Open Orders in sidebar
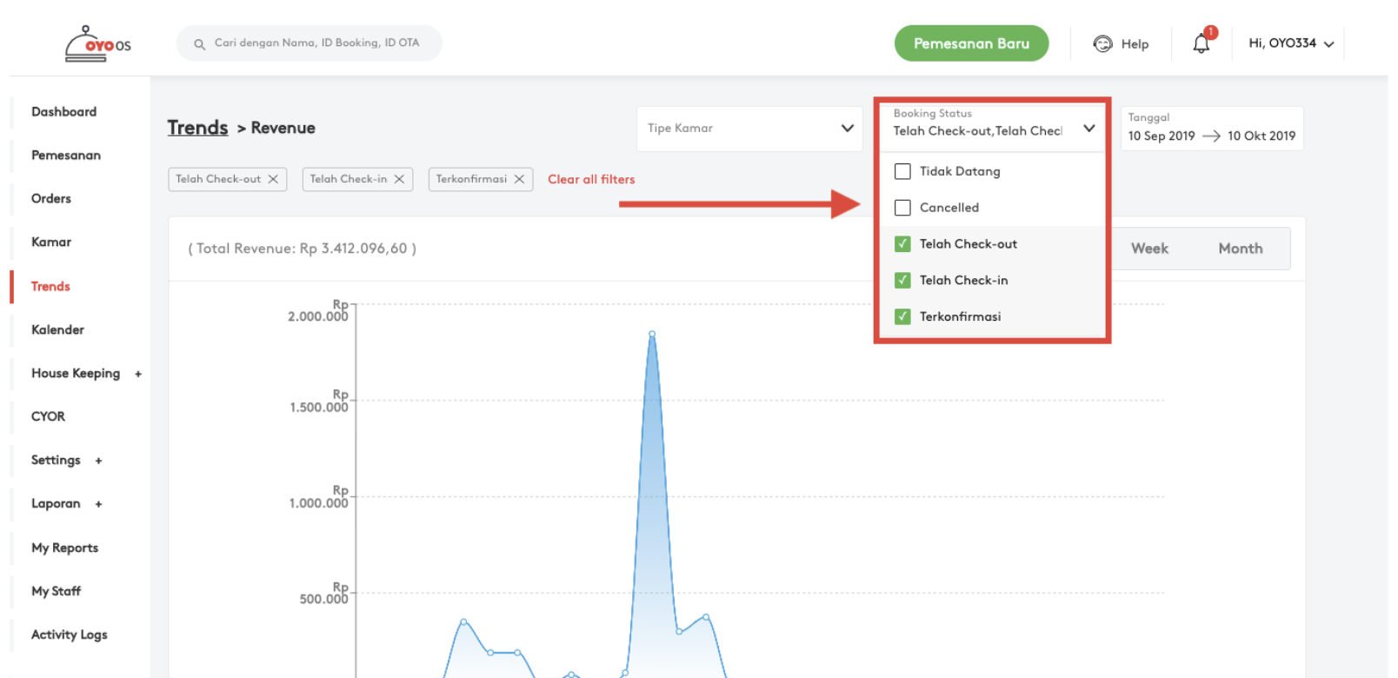The width and height of the screenshot is (1398, 678). 51,199
